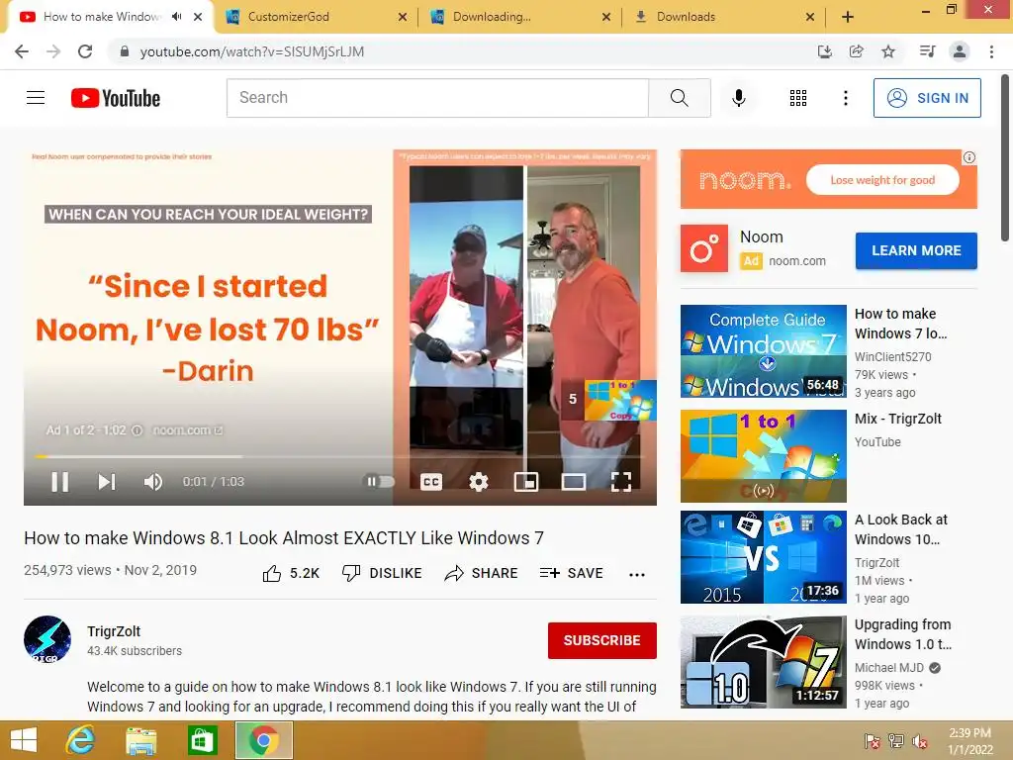This screenshot has width=1013, height=760.
Task: Share this page icon in address bar
Action: coord(856,51)
